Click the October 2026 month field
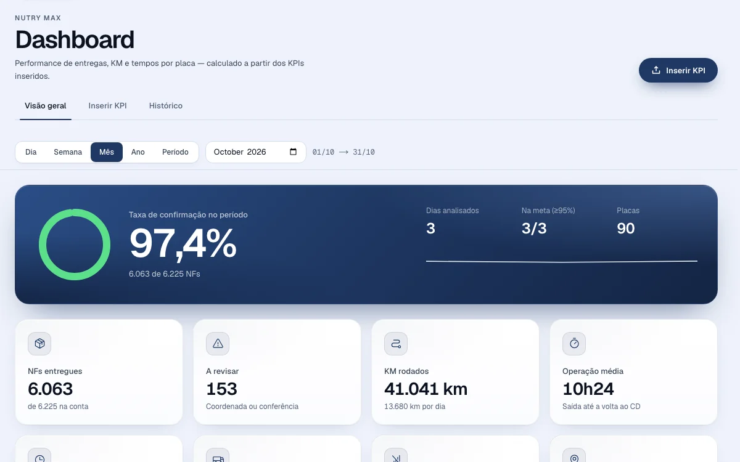This screenshot has height=462, width=740. tap(255, 152)
